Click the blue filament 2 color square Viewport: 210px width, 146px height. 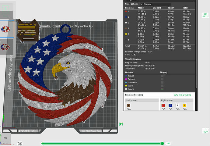126,17
